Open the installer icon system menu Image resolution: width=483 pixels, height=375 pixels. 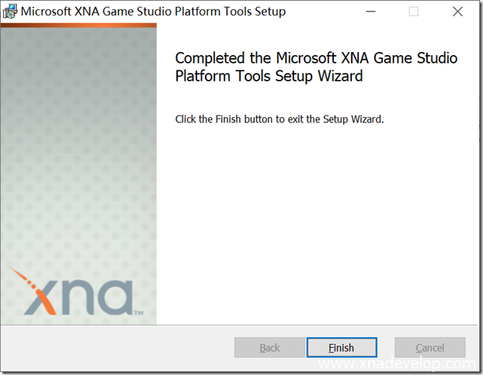tap(10, 12)
